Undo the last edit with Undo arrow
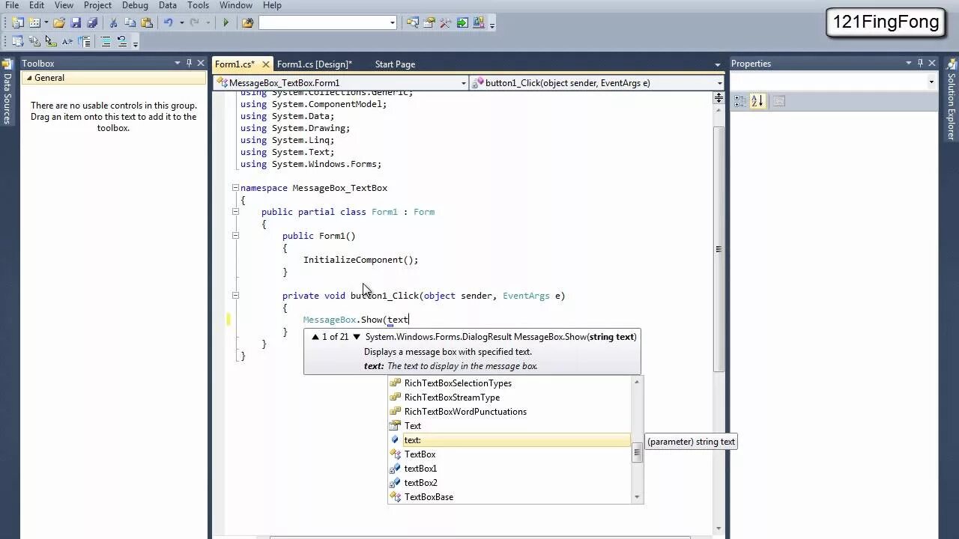Viewport: 959px width, 539px height. click(169, 23)
